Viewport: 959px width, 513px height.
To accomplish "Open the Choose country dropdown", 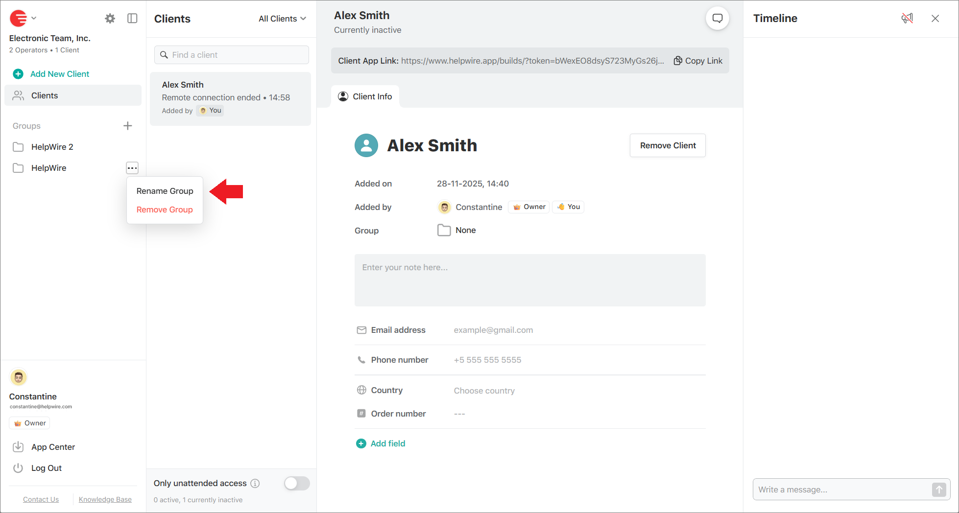I will pyautogui.click(x=484, y=390).
